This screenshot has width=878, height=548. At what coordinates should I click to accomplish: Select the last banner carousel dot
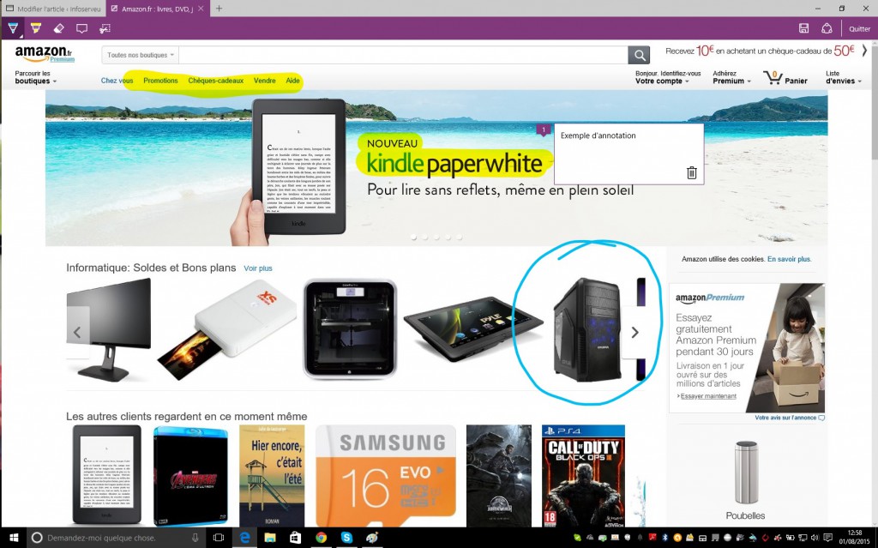[x=460, y=237]
